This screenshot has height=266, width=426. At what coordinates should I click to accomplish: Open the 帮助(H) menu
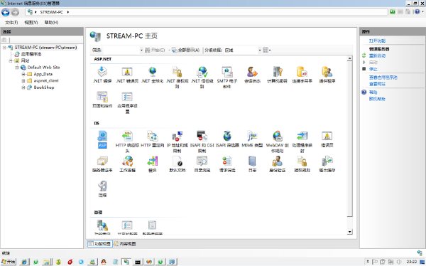pyautogui.click(x=51, y=22)
